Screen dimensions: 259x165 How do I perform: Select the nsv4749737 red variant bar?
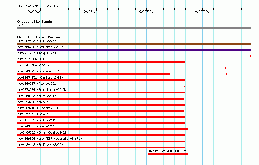tap(102, 129)
